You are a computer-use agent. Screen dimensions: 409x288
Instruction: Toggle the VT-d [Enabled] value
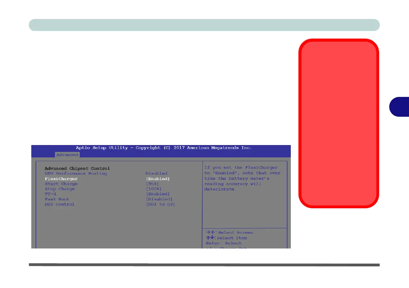(158, 194)
